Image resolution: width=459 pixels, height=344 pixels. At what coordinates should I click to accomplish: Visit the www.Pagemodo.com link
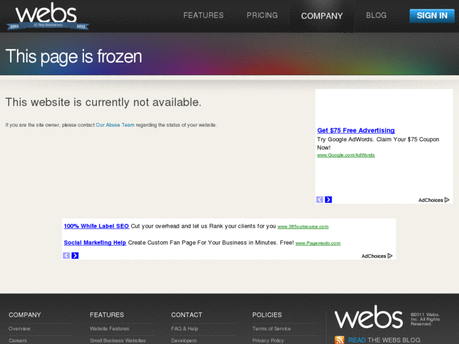[318, 243]
